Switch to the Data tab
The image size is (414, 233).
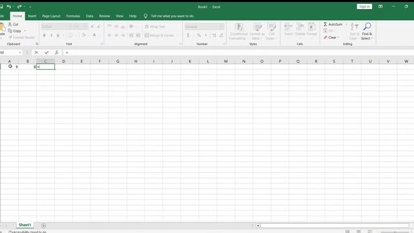click(x=89, y=16)
